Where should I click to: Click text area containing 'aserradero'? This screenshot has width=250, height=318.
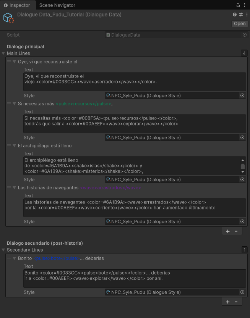pyautogui.click(x=135, y=82)
